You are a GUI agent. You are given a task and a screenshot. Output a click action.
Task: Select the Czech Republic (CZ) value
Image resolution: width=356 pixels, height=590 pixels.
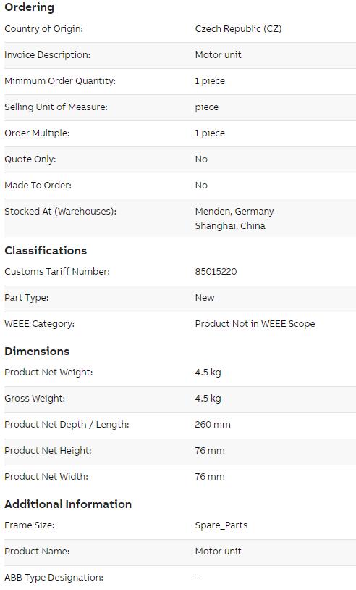coord(238,29)
